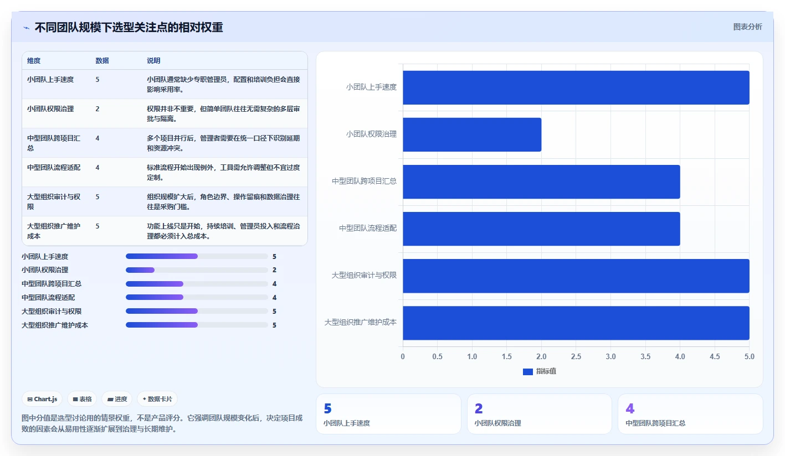Select the Chart.js tag chip
785x456 pixels.
pos(42,399)
